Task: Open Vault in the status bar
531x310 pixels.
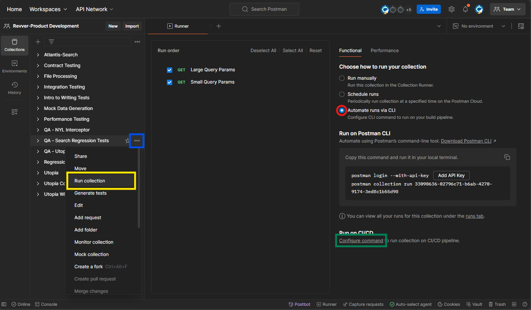Action: point(474,304)
